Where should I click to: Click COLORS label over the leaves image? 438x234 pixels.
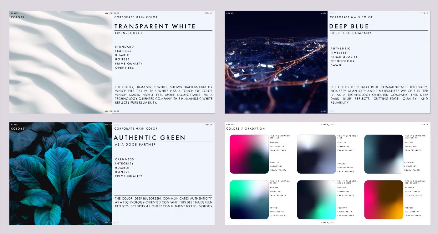pos(18,129)
